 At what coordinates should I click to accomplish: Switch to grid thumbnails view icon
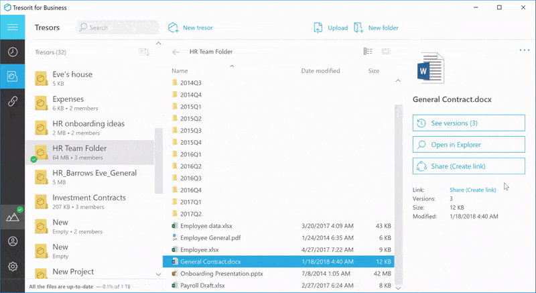[x=386, y=51]
